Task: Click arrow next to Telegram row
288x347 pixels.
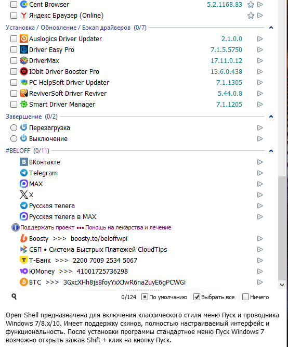Action: click(x=260, y=173)
